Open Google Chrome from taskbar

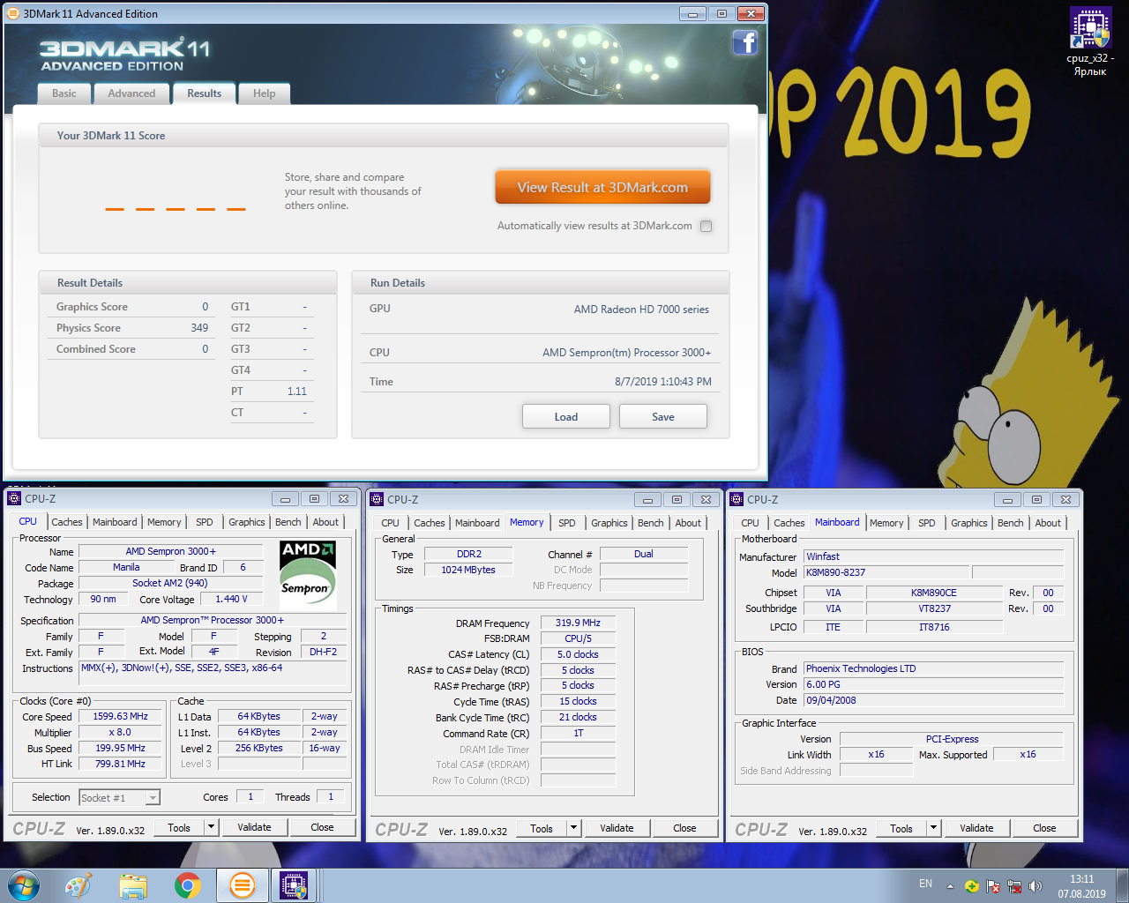coord(187,885)
